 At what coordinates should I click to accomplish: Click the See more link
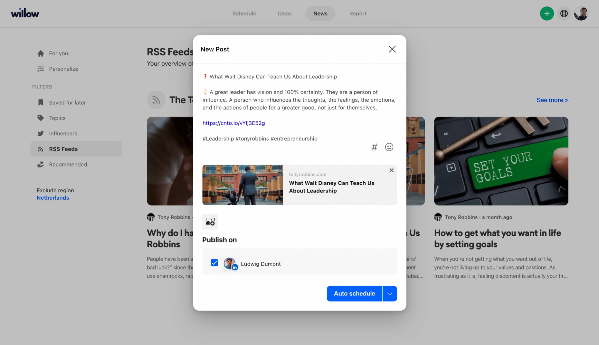(552, 100)
